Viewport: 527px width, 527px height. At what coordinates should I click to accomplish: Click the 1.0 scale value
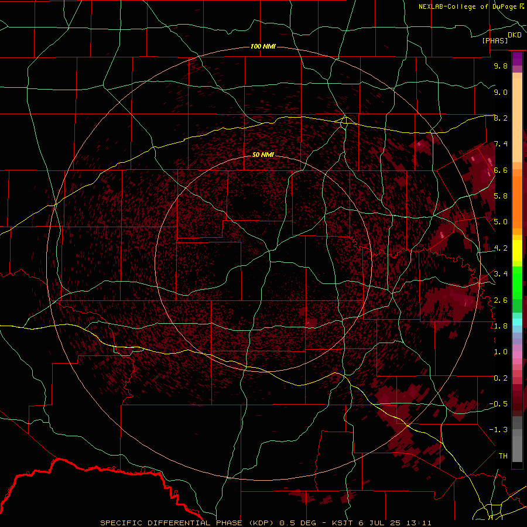click(x=501, y=352)
